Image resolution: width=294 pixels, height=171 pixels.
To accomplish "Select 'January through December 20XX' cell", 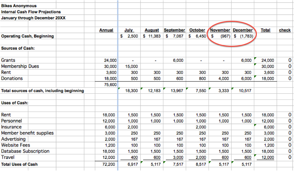I will [33, 18].
